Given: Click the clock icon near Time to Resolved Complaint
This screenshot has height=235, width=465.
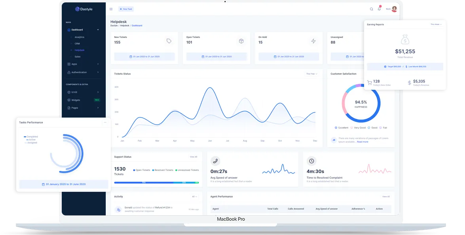Looking at the screenshot, I should point(311,161).
